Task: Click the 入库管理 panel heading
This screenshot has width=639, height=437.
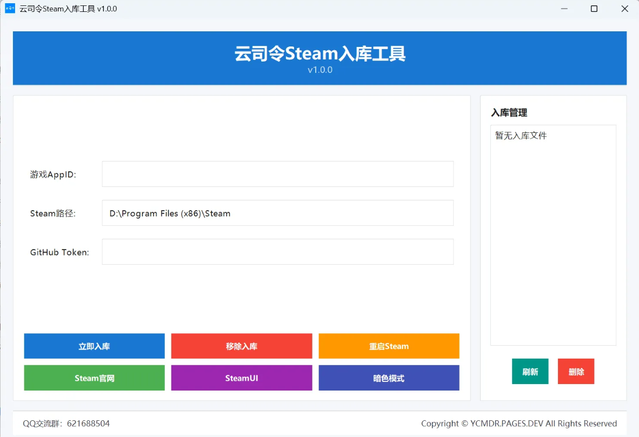Action: (509, 113)
